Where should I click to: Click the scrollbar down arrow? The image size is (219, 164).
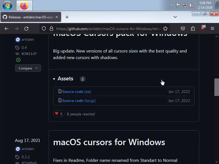pos(217,162)
